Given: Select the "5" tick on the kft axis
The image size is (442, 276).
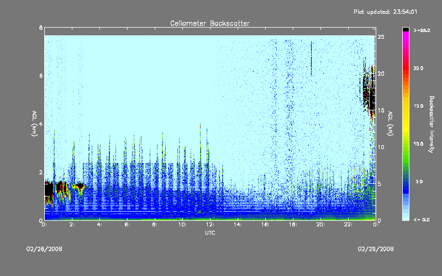Looking at the screenshot, I should pos(380,184).
